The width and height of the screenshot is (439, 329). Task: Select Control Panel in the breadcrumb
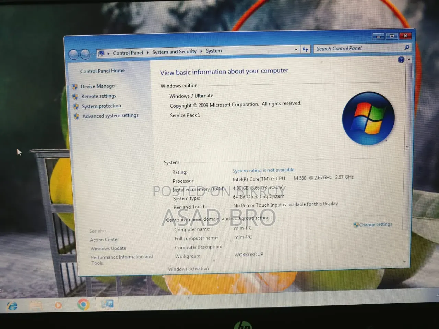click(128, 53)
